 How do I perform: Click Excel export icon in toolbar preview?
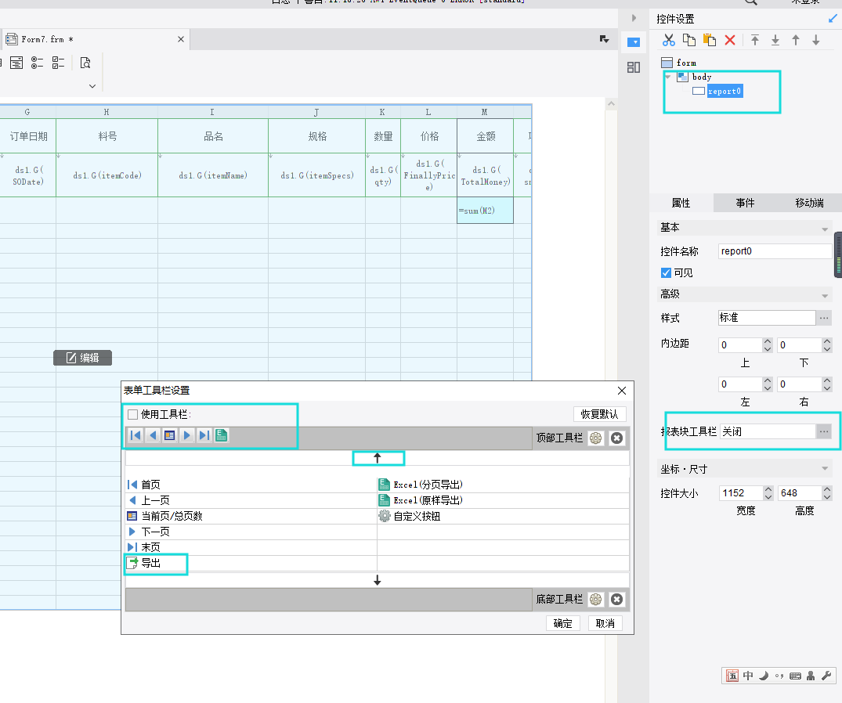[221, 435]
